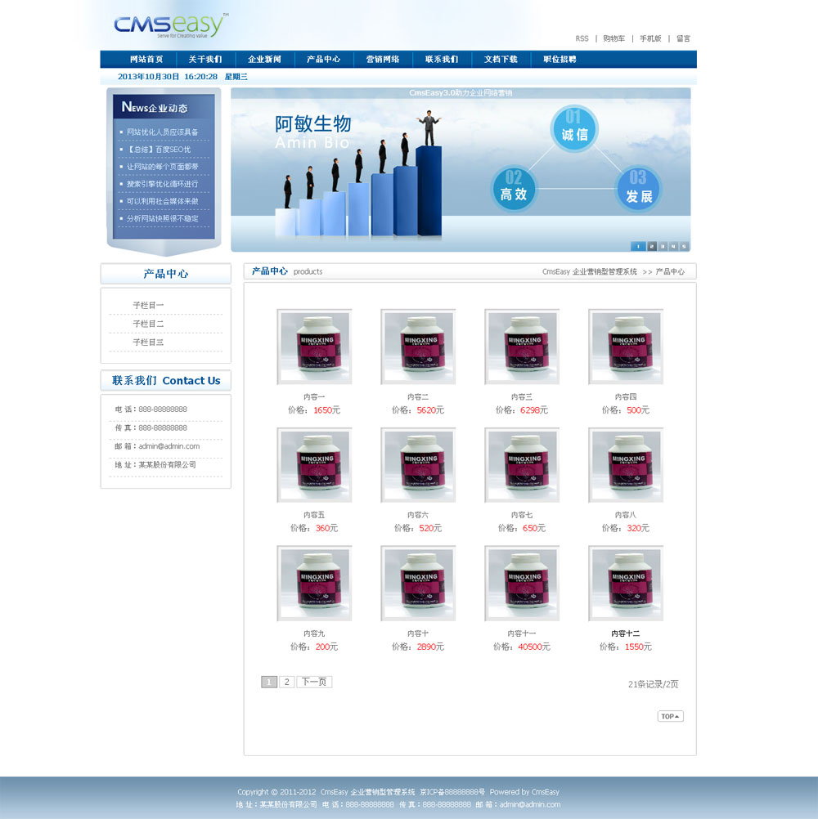Jump to banner slide 5
Image resolution: width=818 pixels, height=819 pixels.
coord(684,245)
